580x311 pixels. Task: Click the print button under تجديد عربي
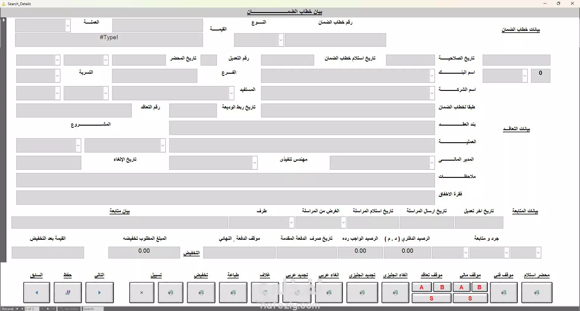coord(297,292)
